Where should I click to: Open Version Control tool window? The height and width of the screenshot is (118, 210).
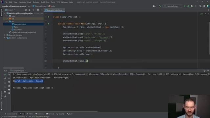point(11,114)
